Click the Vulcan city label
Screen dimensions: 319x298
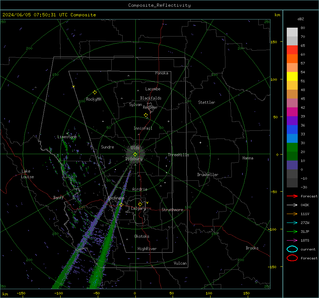coord(180,263)
